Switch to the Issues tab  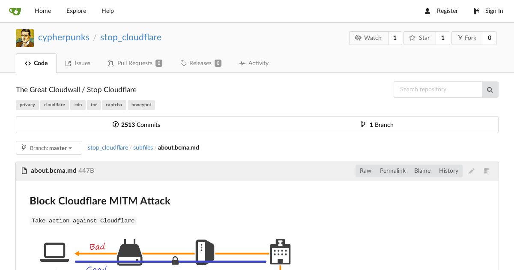tap(78, 63)
